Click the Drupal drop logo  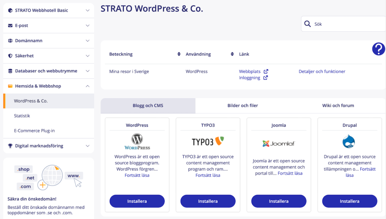pos(349,141)
